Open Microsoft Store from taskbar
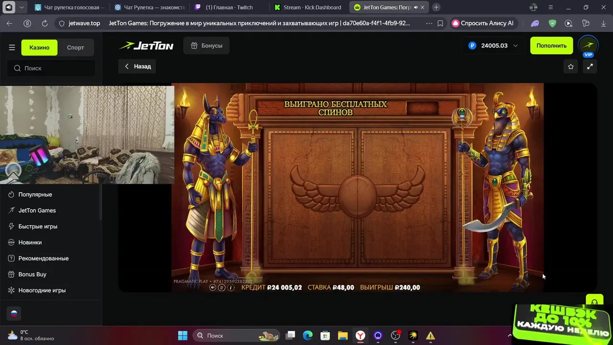613x345 pixels. click(325, 335)
